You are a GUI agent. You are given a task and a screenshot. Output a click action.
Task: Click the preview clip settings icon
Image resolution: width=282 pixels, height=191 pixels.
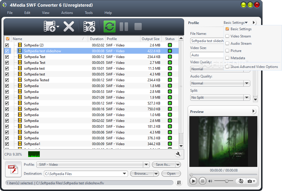241,181
